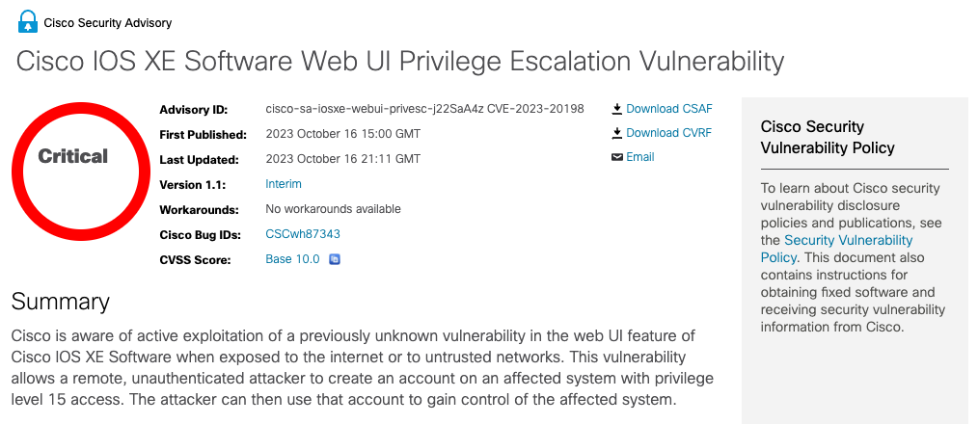Click the Base 10.0 CVSS score link

pyautogui.click(x=292, y=259)
